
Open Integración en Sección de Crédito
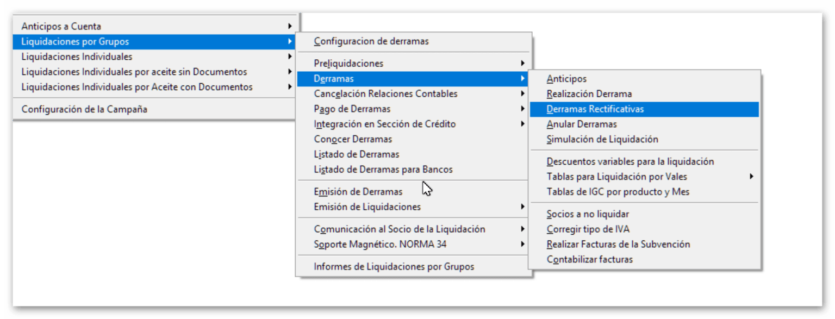pyautogui.click(x=384, y=124)
